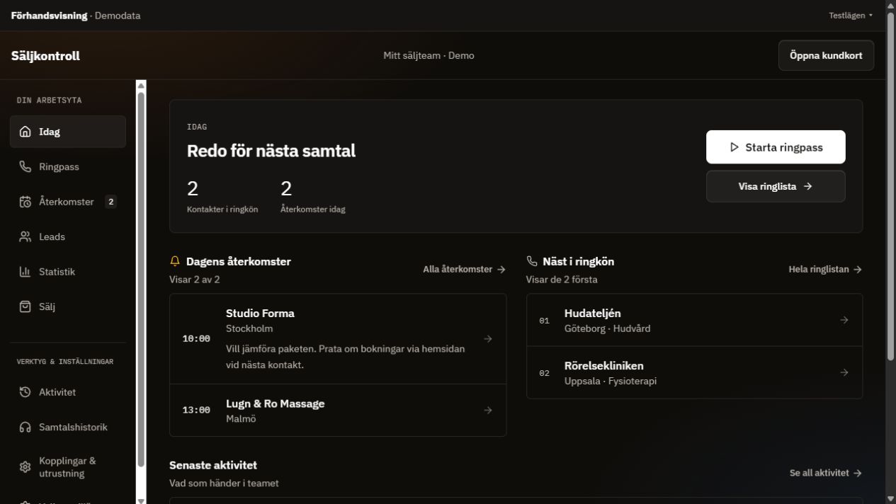Click the 13:00 time on Lugn & Ro Massage
The height and width of the screenshot is (504, 896).
point(196,411)
